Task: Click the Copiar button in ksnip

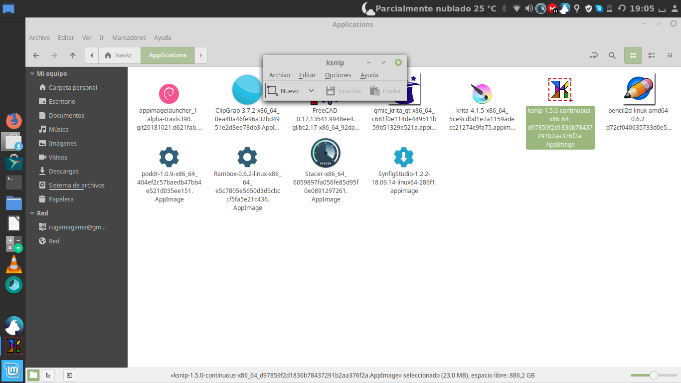Action: pos(385,91)
